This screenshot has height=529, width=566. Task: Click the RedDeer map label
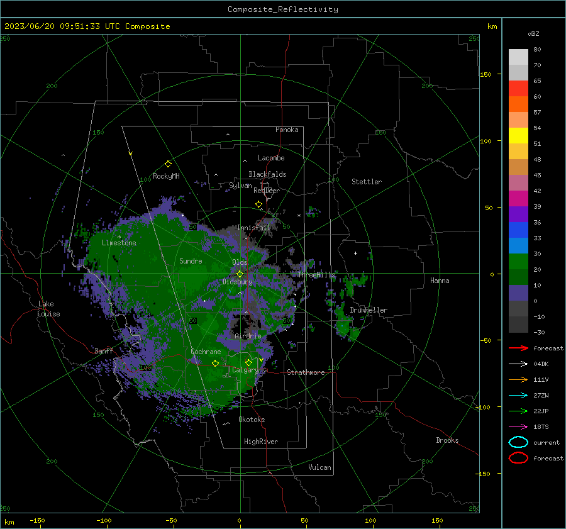267,191
